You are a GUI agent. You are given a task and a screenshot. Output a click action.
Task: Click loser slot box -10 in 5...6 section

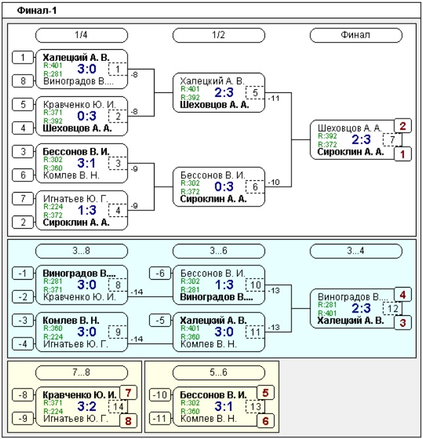coord(160,395)
